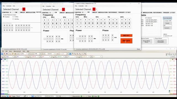The height and width of the screenshot is (99, 177).
Task: Open Device Name Personalization button
Action: click(x=161, y=42)
